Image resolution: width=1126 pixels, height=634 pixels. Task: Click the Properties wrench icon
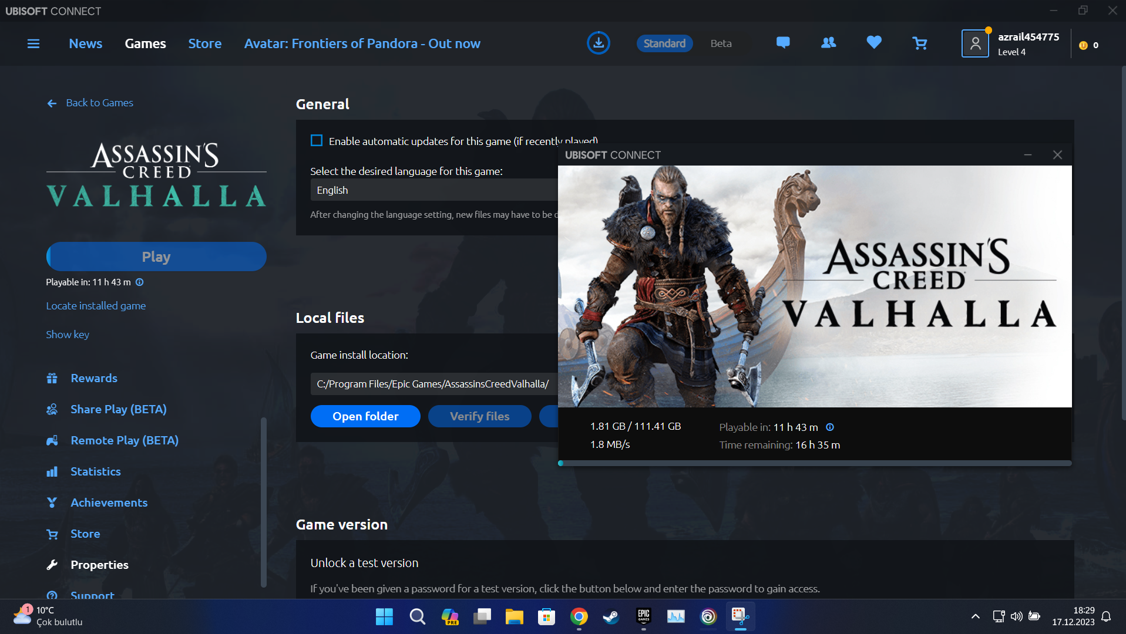click(x=52, y=565)
